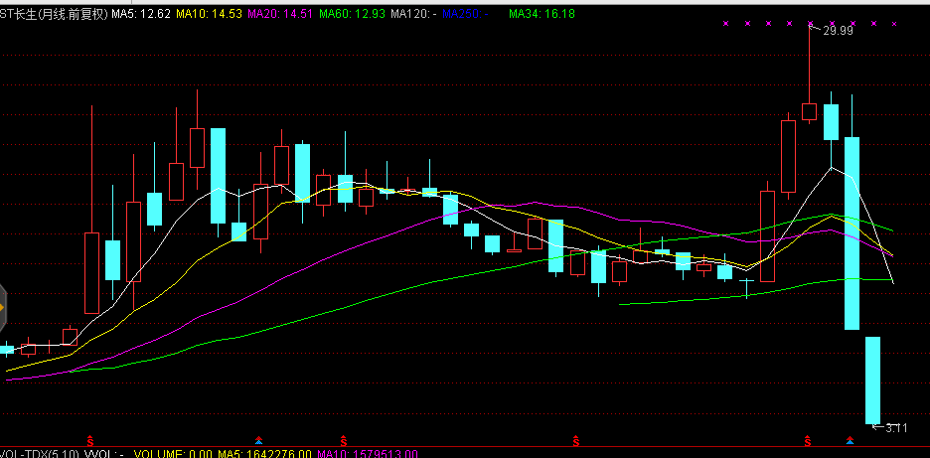Click the MA5: 12.62 indicator label

coord(141,15)
